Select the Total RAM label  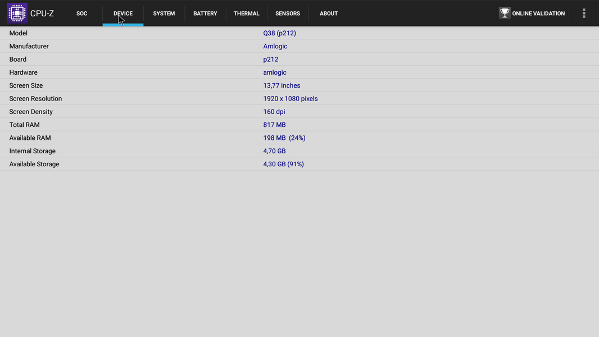click(25, 125)
